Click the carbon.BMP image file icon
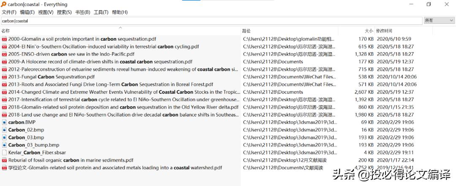Screen dimensions: 456x186 4,122
